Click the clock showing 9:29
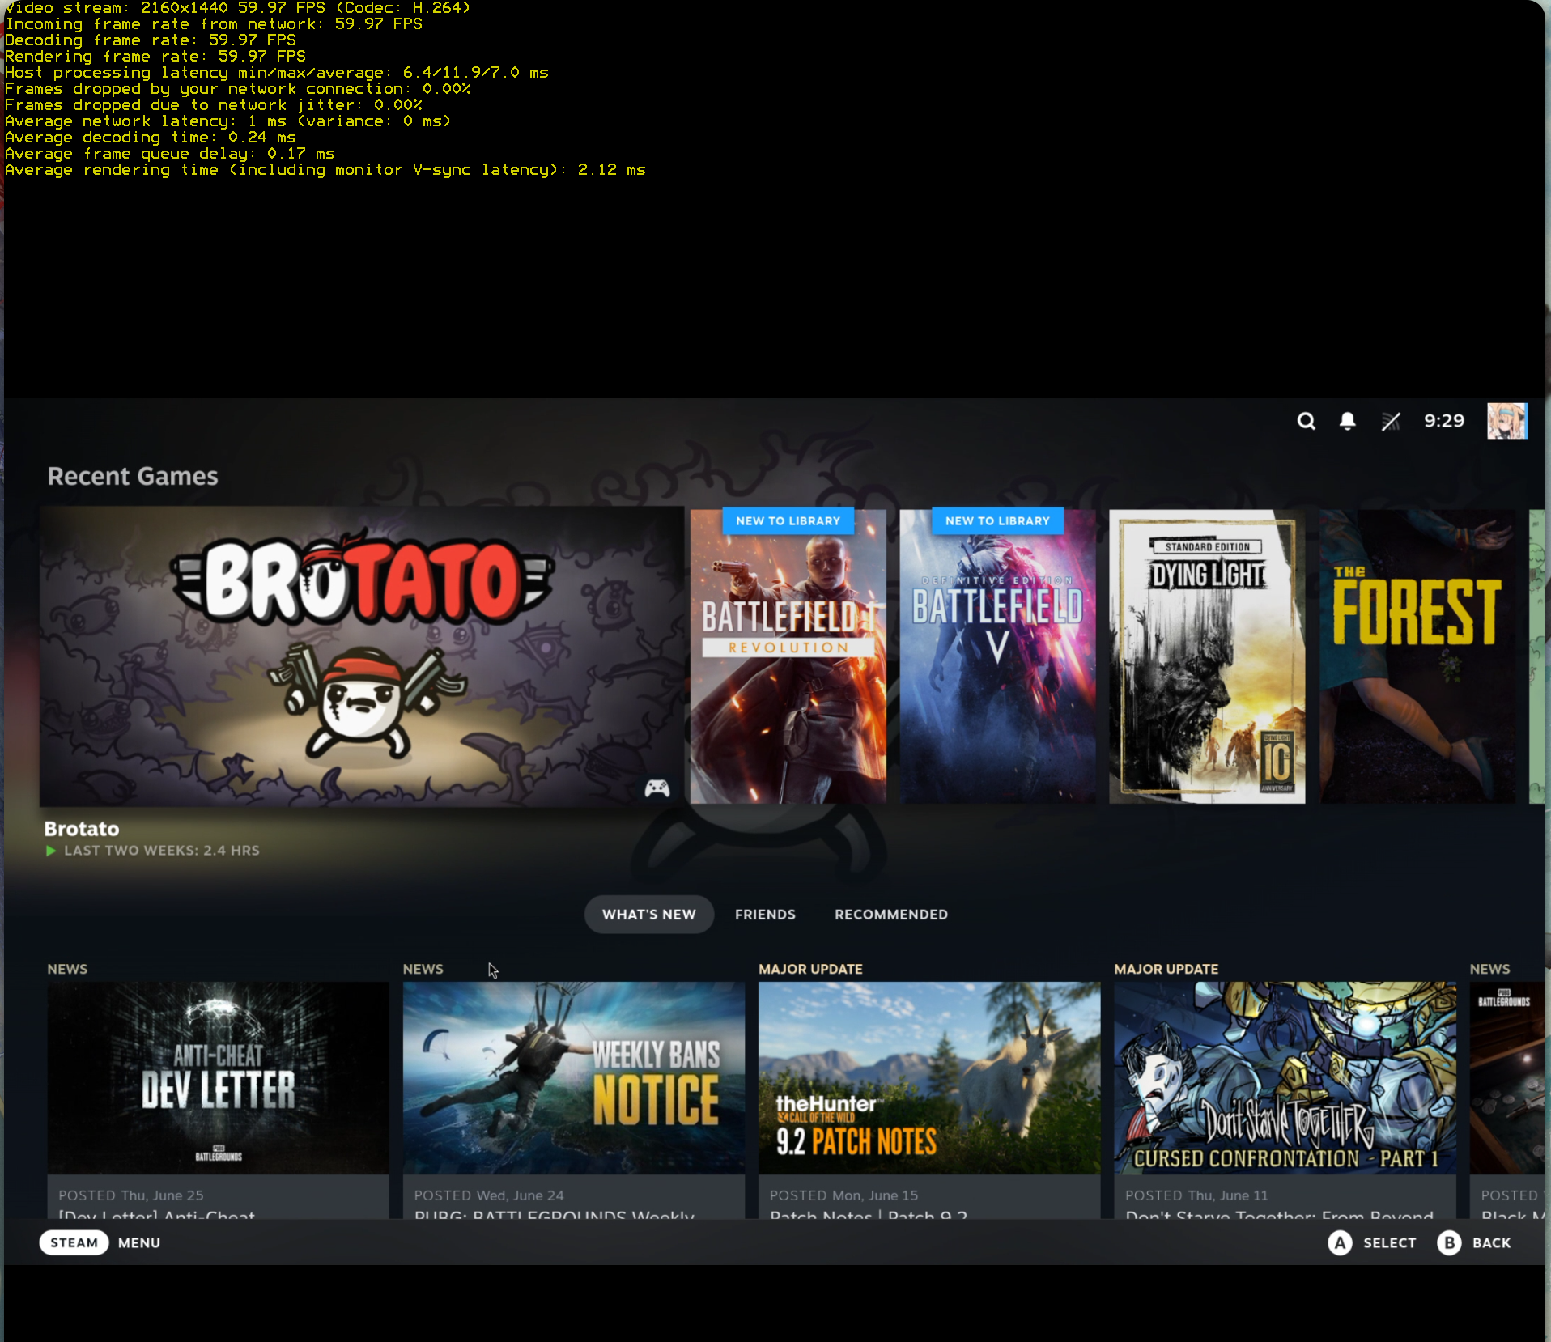This screenshot has height=1342, width=1551. coord(1444,421)
